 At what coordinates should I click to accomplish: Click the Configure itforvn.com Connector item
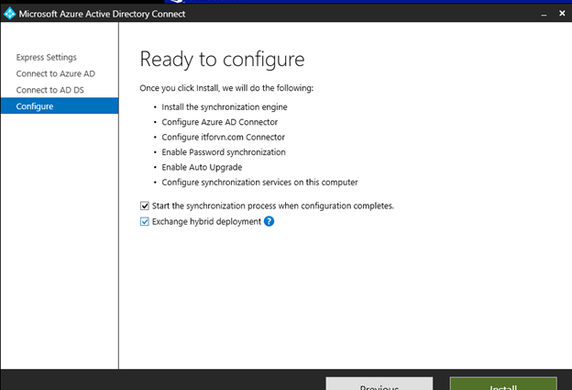coord(225,137)
